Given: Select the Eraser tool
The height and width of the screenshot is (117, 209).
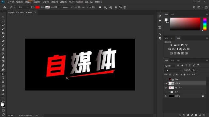Looking at the screenshot, I should point(3,57).
